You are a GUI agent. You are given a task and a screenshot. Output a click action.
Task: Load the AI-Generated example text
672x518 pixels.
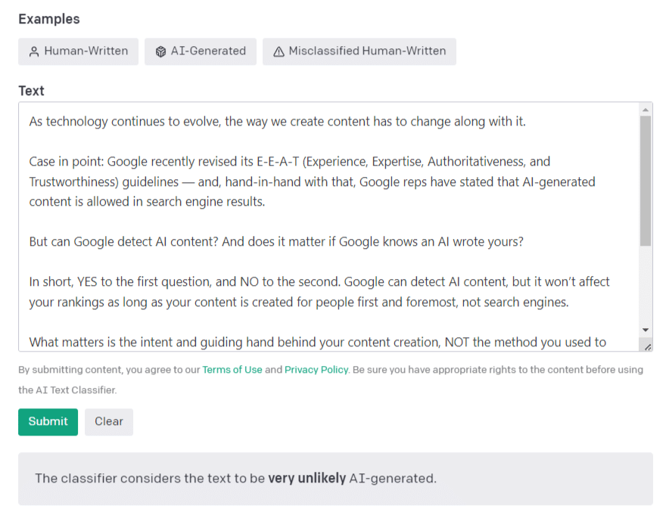[x=201, y=51]
